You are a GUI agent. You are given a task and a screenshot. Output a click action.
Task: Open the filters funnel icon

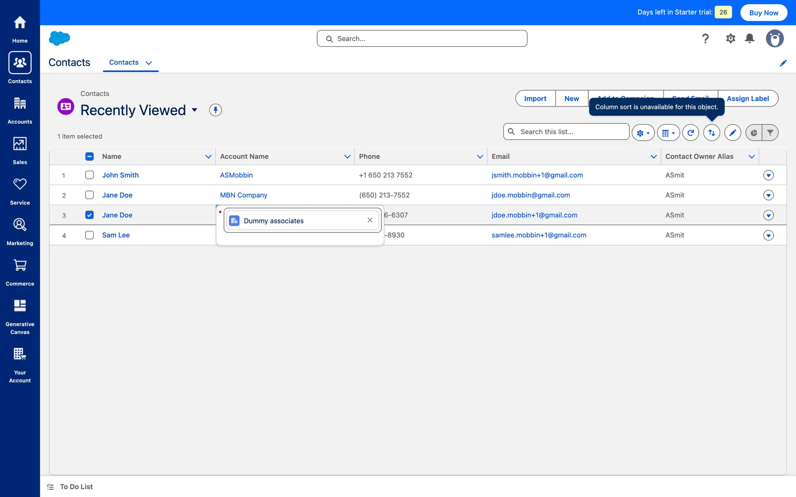point(770,133)
